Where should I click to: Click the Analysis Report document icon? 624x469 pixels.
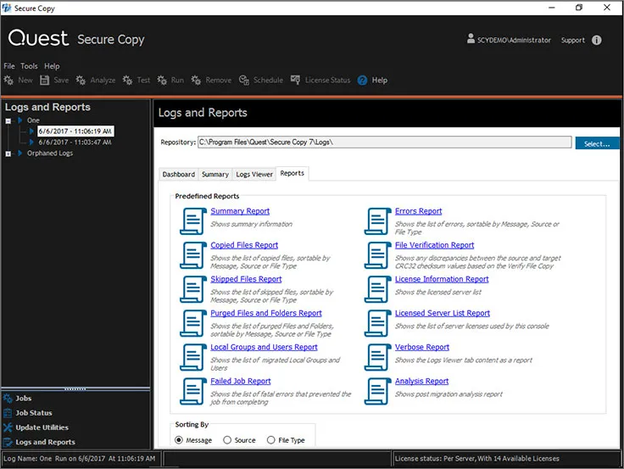(x=377, y=391)
